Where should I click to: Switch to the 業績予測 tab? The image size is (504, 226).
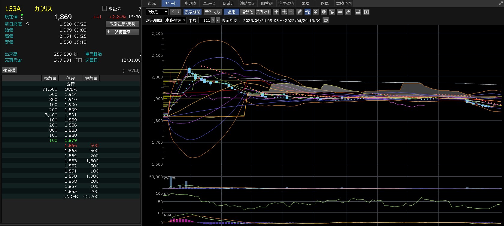[344, 3]
